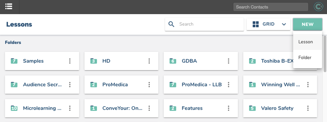327x122 pixels.
Task: Open the Features folder name
Action: pyautogui.click(x=192, y=108)
